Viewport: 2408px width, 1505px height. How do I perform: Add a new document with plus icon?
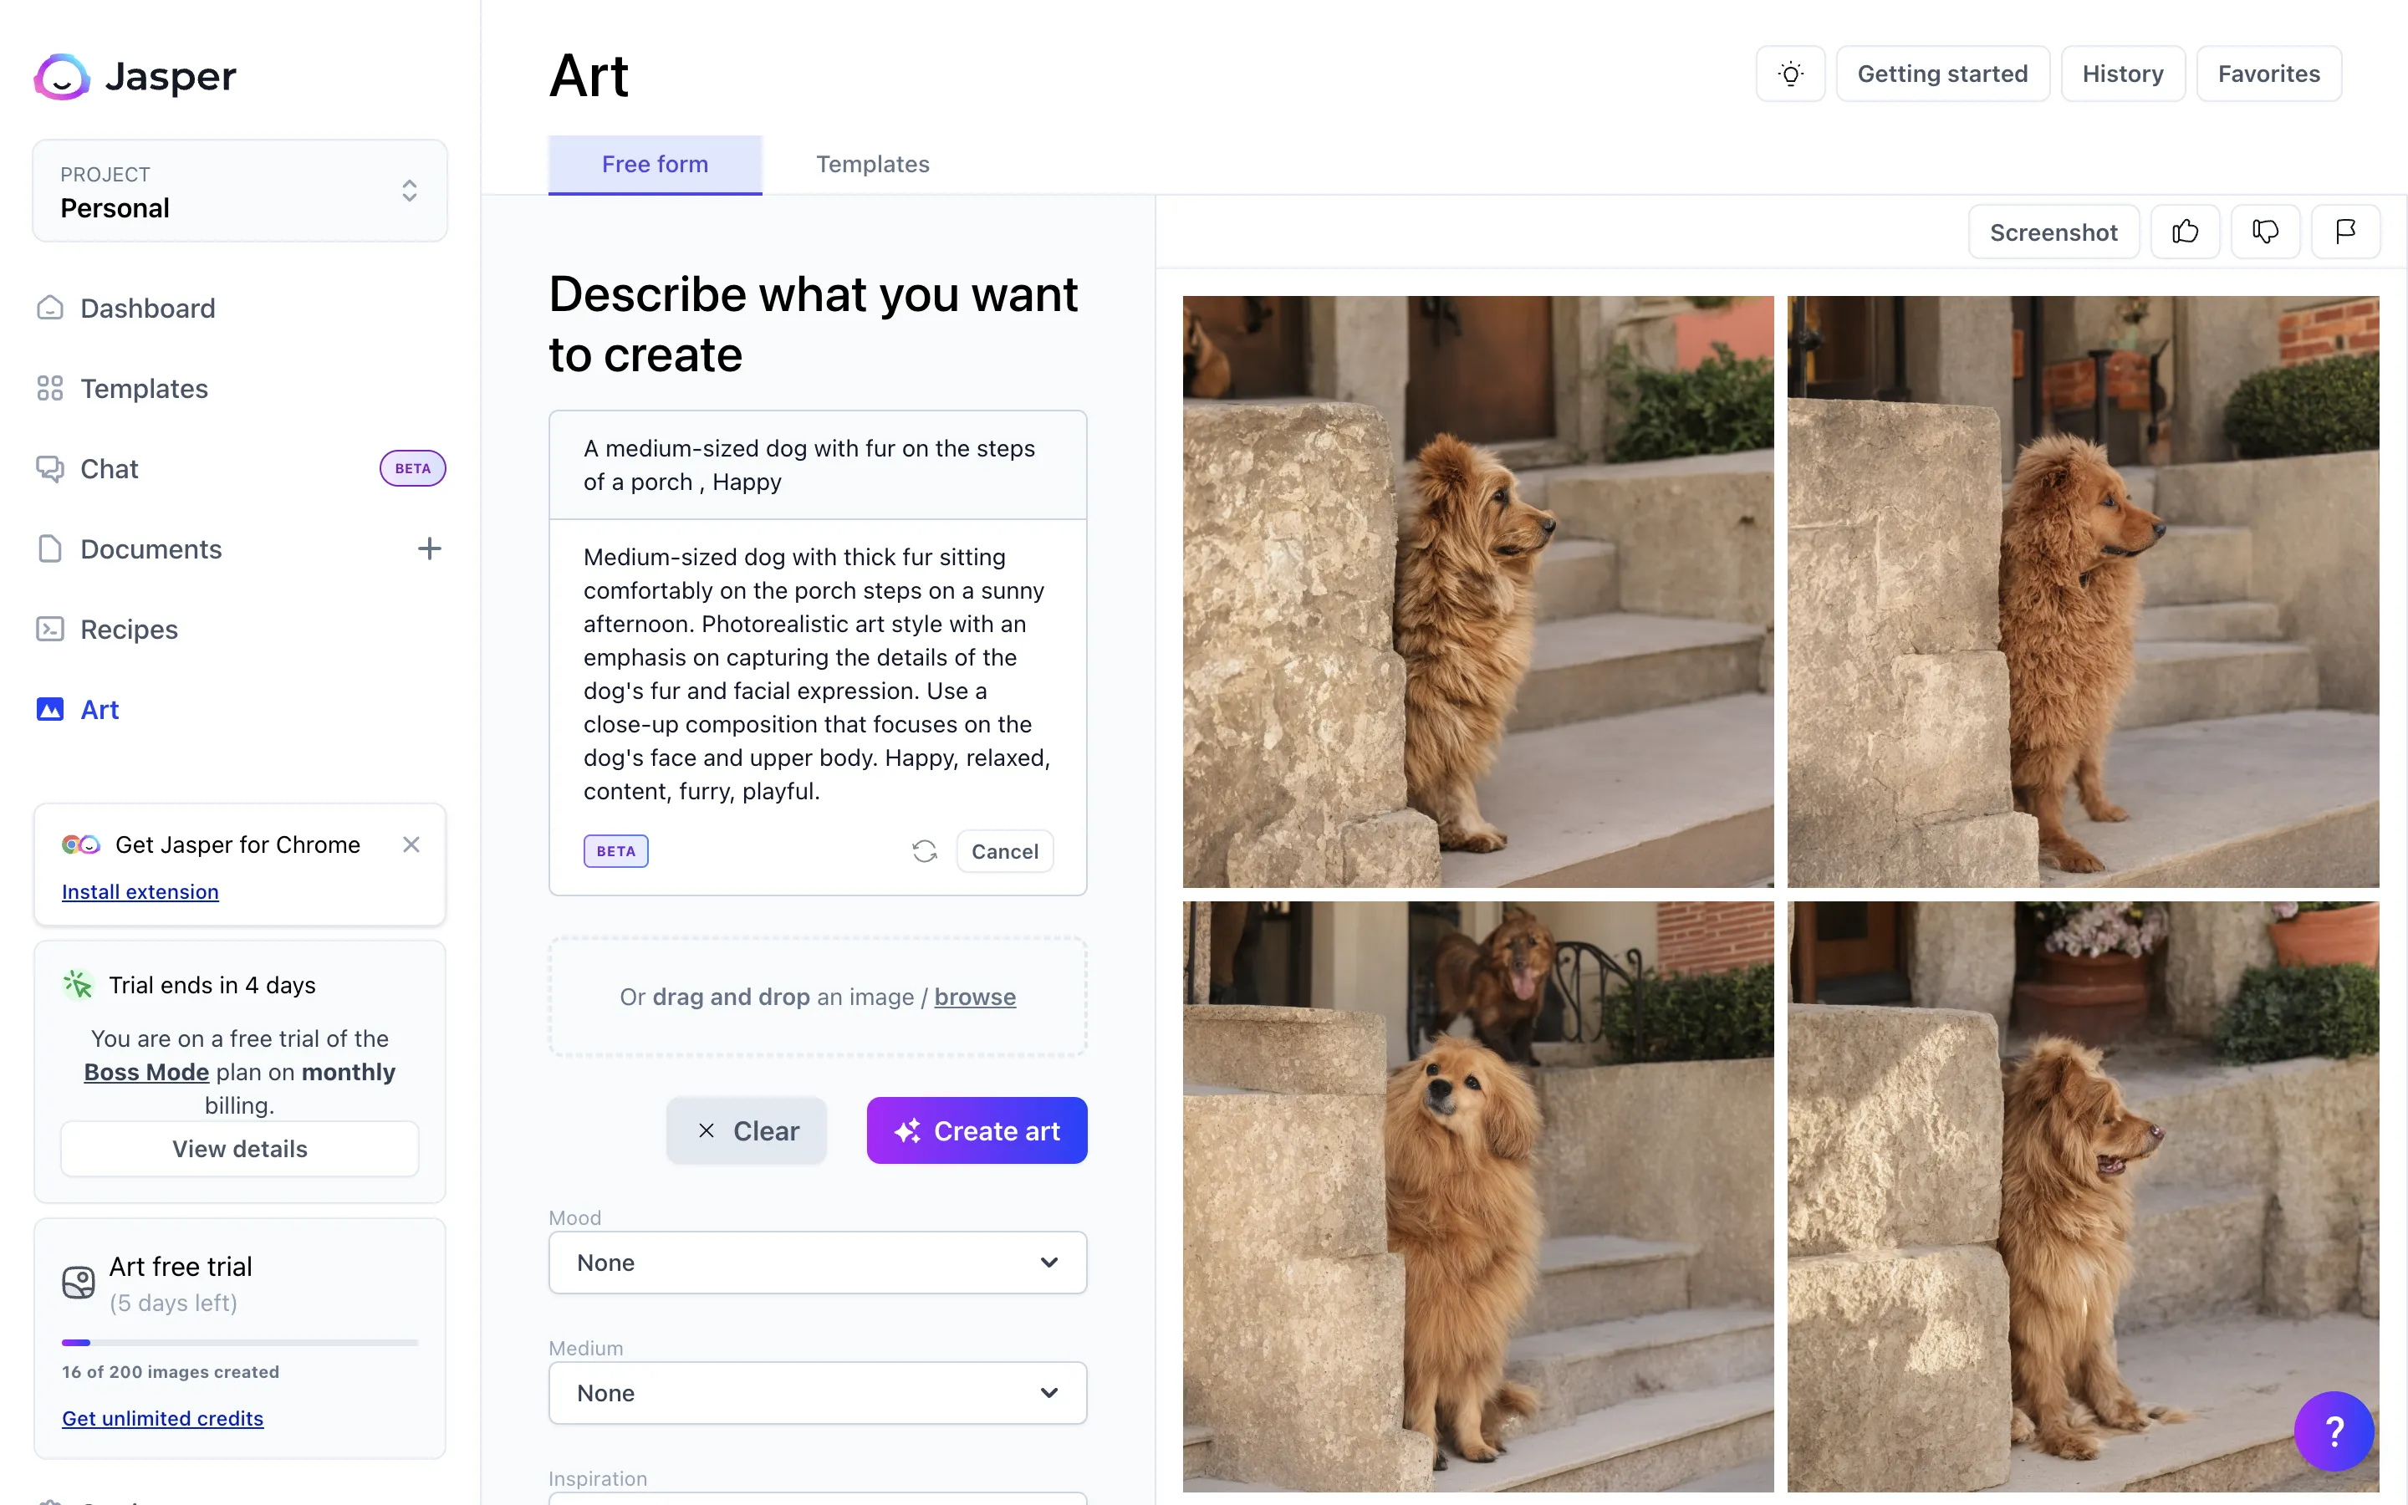(429, 548)
